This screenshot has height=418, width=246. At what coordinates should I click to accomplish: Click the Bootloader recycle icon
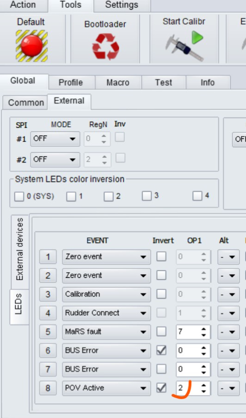point(105,46)
